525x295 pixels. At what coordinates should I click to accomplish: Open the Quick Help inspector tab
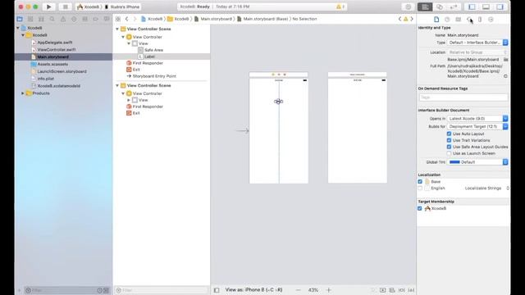click(x=447, y=20)
